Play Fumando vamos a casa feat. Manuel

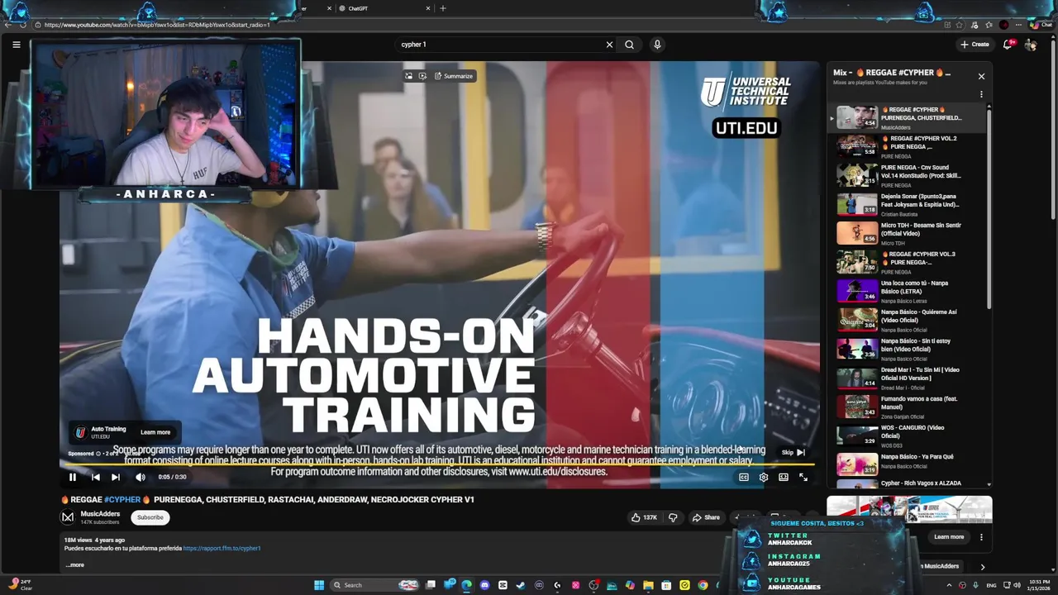(x=908, y=407)
